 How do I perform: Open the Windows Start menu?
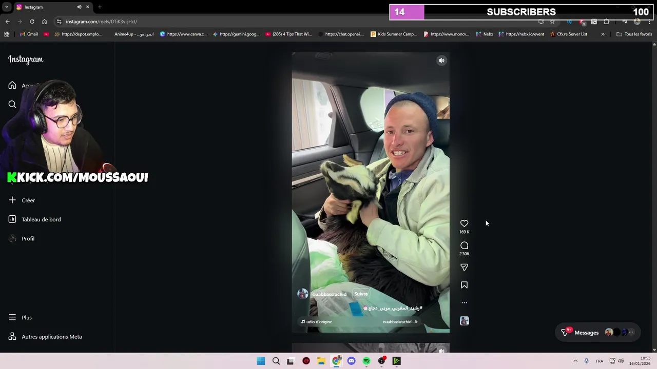click(x=261, y=361)
